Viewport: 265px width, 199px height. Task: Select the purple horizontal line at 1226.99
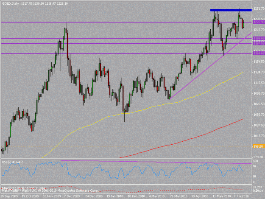point(126,22)
